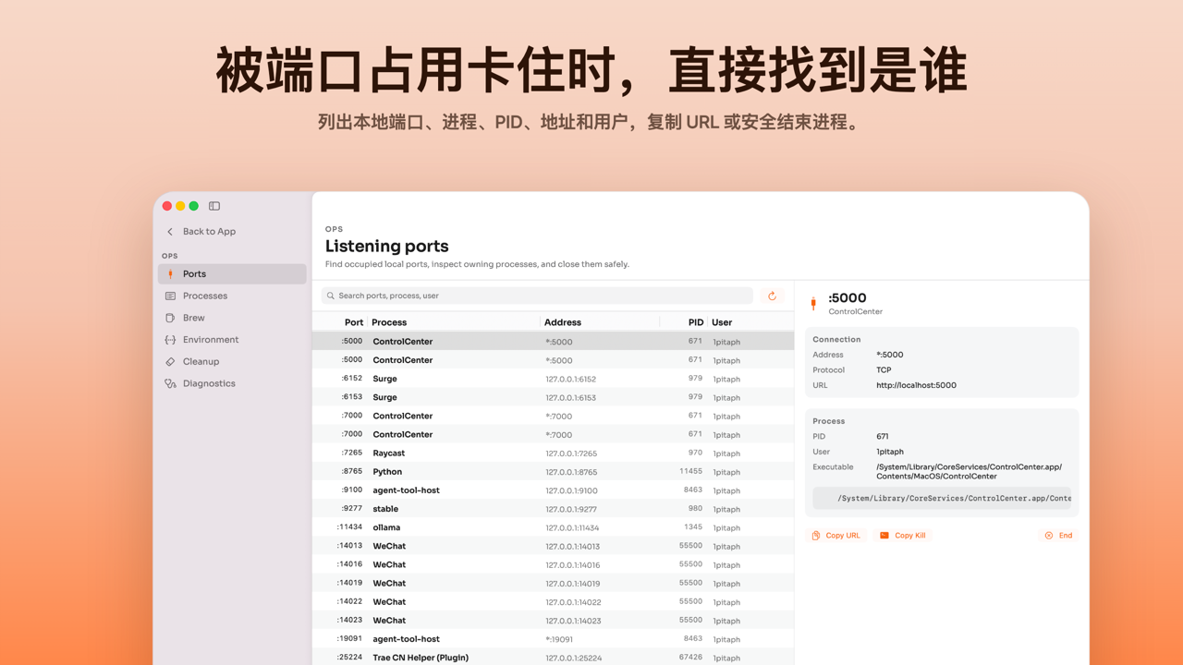
Task: Select the ollama row on port 11434
Action: 553,527
